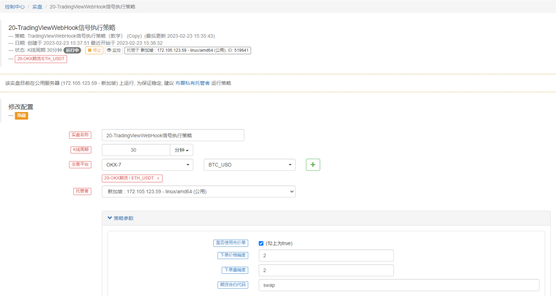Click the 下单价格精度 label
This screenshot has width=556, height=296.
(233, 255)
